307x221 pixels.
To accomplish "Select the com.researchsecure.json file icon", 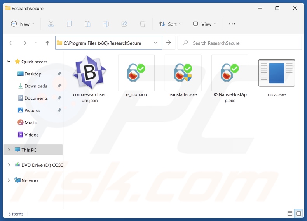I will [89, 73].
